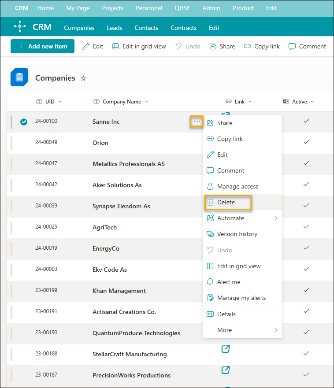
Task: Click the Manage my alerts icon
Action: pos(210,298)
